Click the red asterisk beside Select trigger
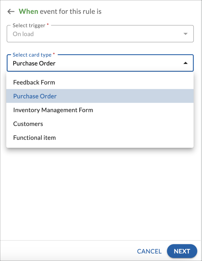Viewport: 202px width, 261px height. point(48,25)
